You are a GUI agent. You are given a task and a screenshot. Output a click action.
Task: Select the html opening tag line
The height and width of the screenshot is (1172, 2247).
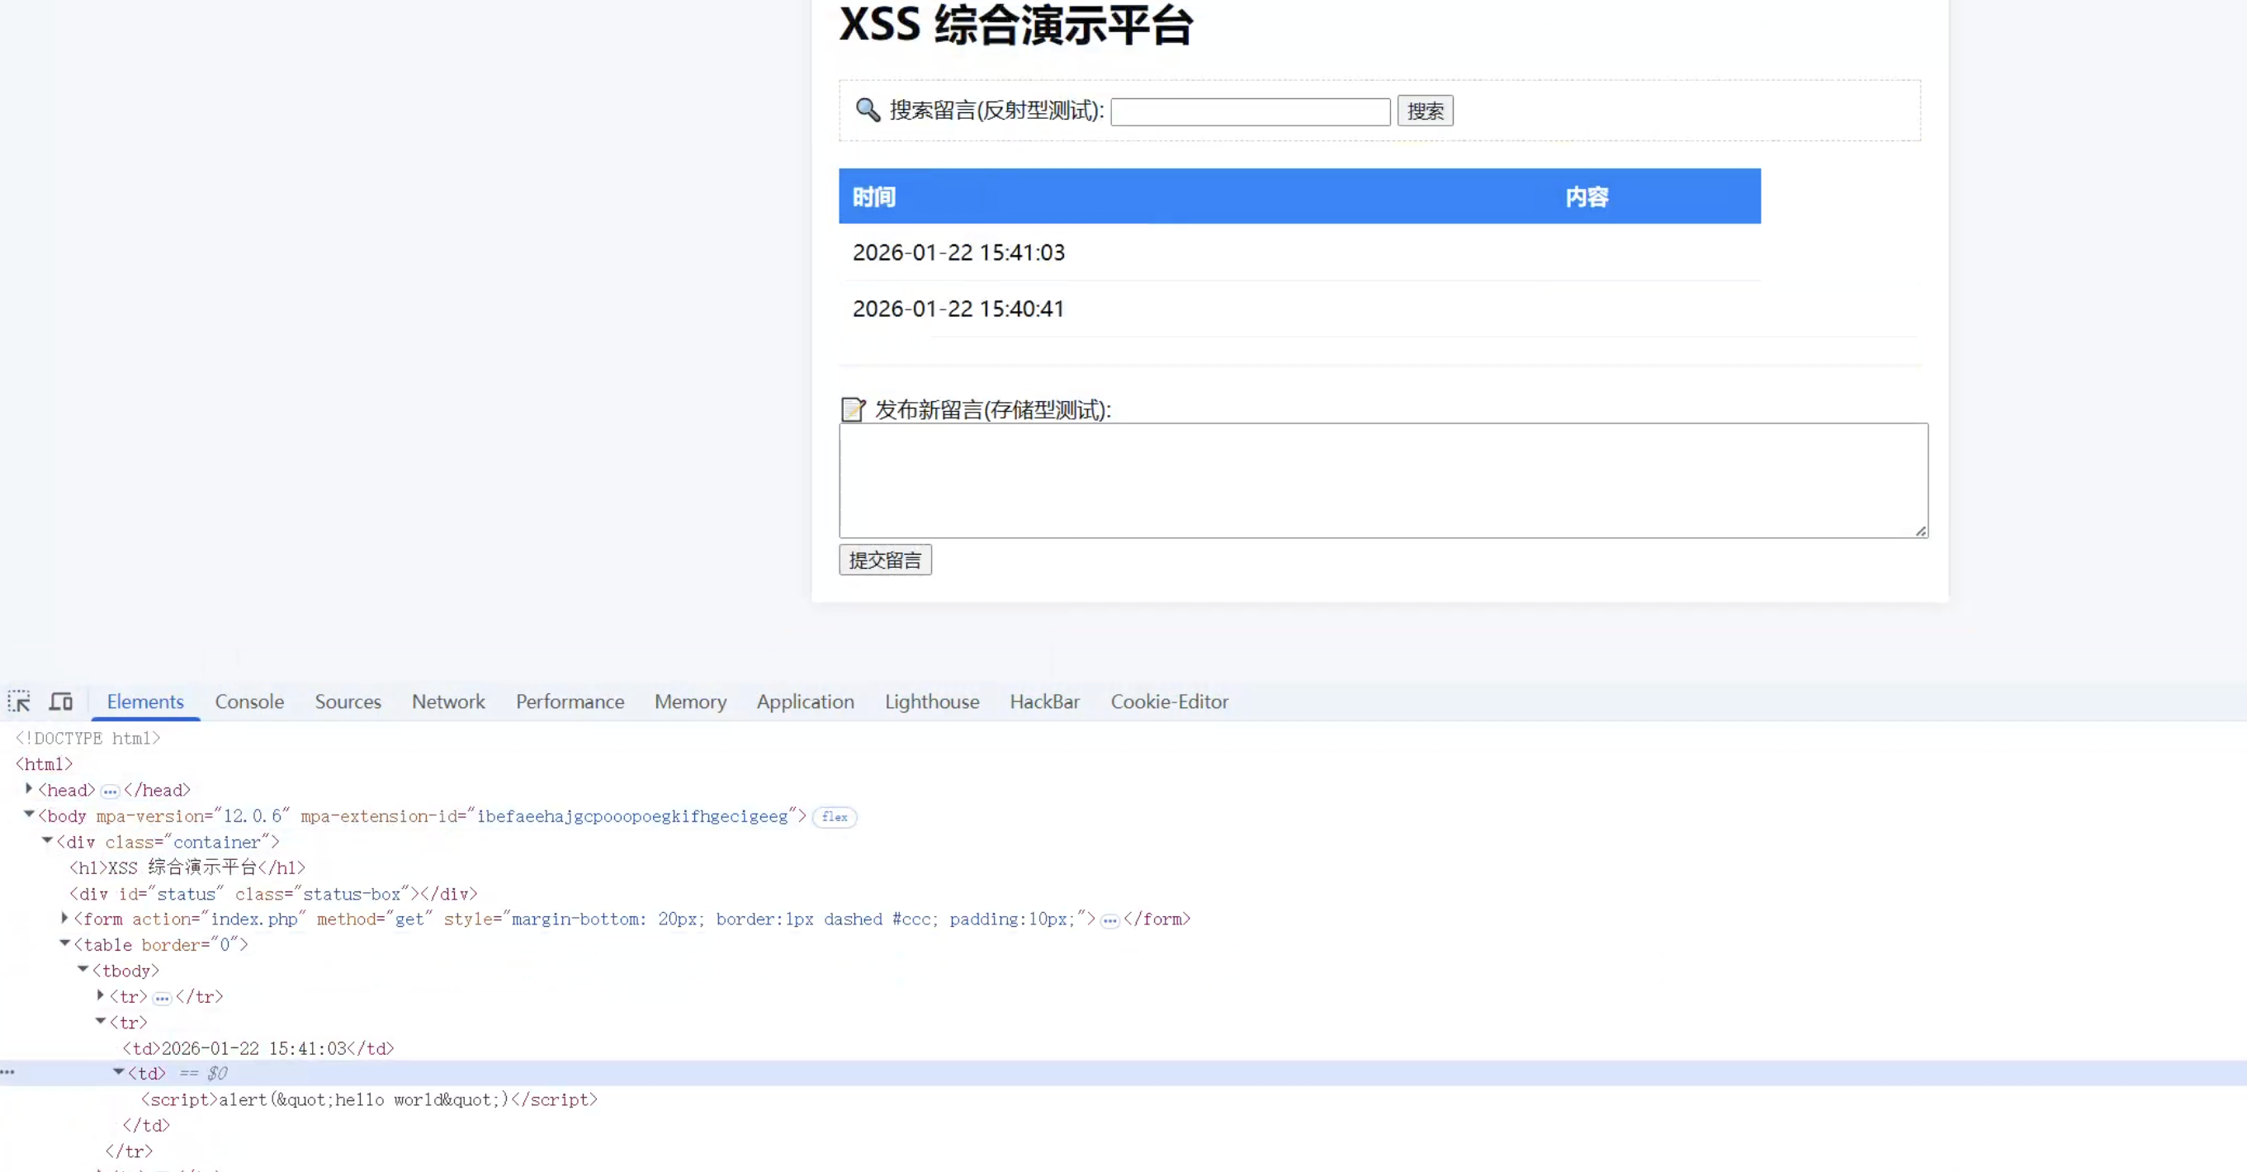[45, 764]
